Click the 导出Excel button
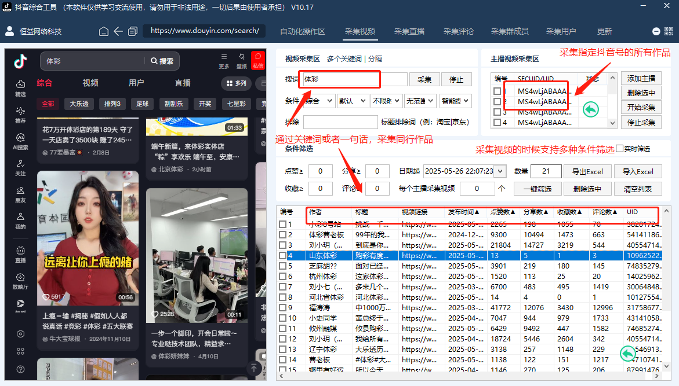Viewport: 679px width, 386px height. tap(589, 171)
